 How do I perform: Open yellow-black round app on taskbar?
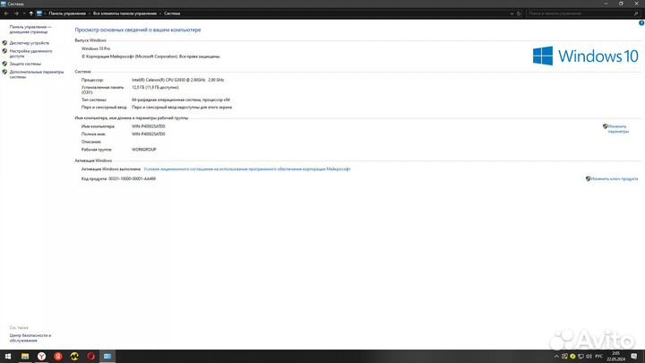[x=74, y=357]
